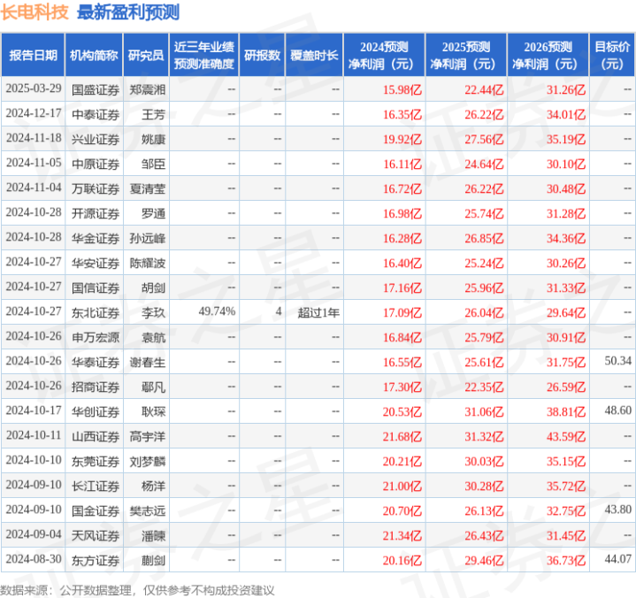
Task: Click 长江证券 institution cell
Action: [x=96, y=486]
